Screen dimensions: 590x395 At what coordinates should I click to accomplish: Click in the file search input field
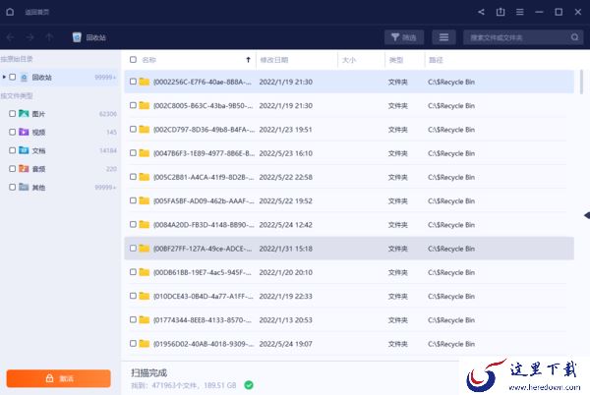coord(517,37)
